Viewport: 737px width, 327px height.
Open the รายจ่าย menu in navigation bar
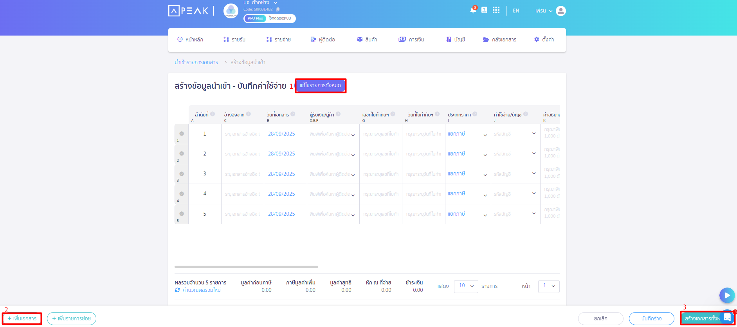coord(278,39)
